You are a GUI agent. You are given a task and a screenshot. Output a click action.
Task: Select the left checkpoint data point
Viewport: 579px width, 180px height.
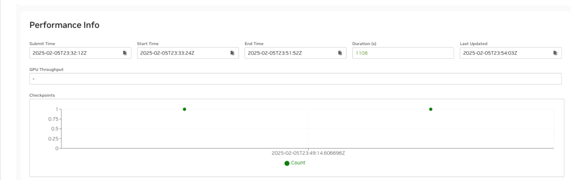[x=184, y=109]
